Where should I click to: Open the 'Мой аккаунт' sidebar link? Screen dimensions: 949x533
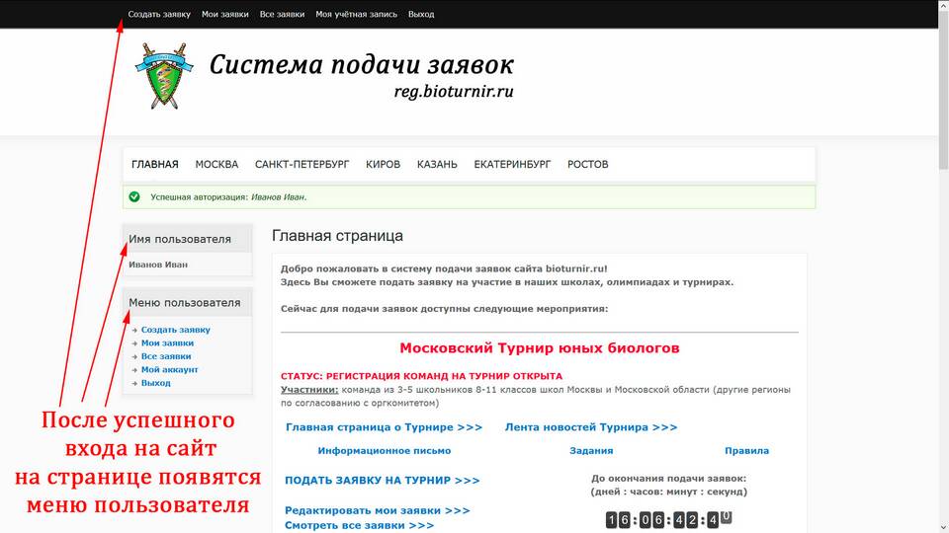(169, 370)
